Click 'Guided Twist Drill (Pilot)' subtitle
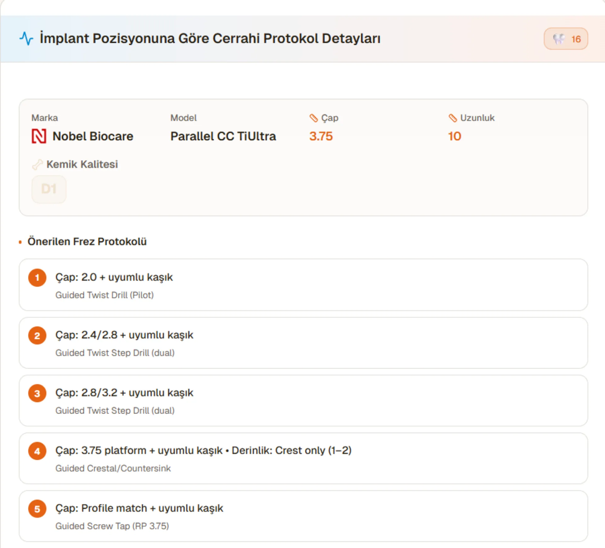Viewport: 605px width, 548px height. (x=105, y=295)
